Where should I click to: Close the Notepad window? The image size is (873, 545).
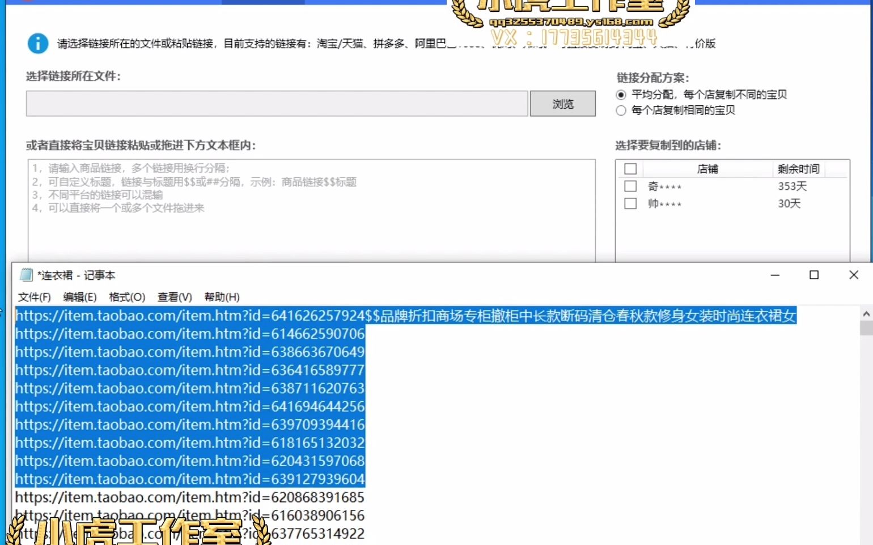[854, 275]
